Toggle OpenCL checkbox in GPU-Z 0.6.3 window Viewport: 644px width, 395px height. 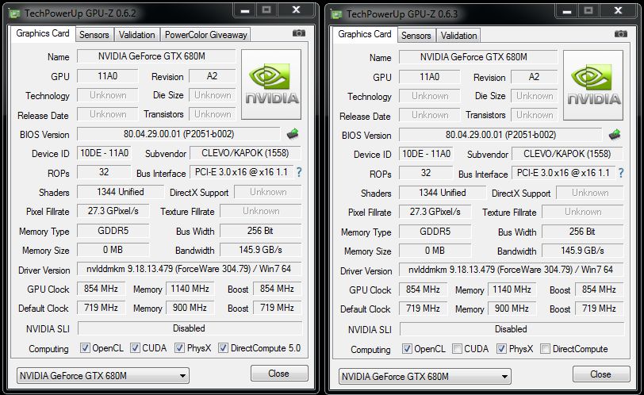click(x=407, y=349)
